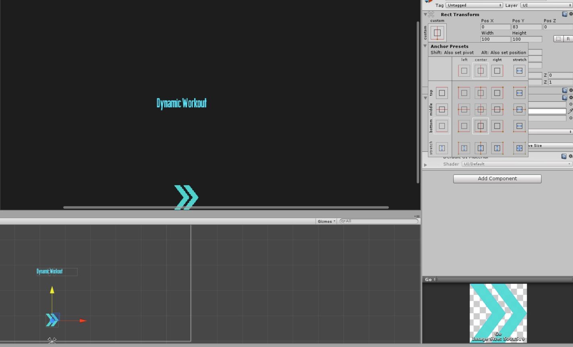
Task: Open the Layer dropdown set to UI
Action: [546, 5]
